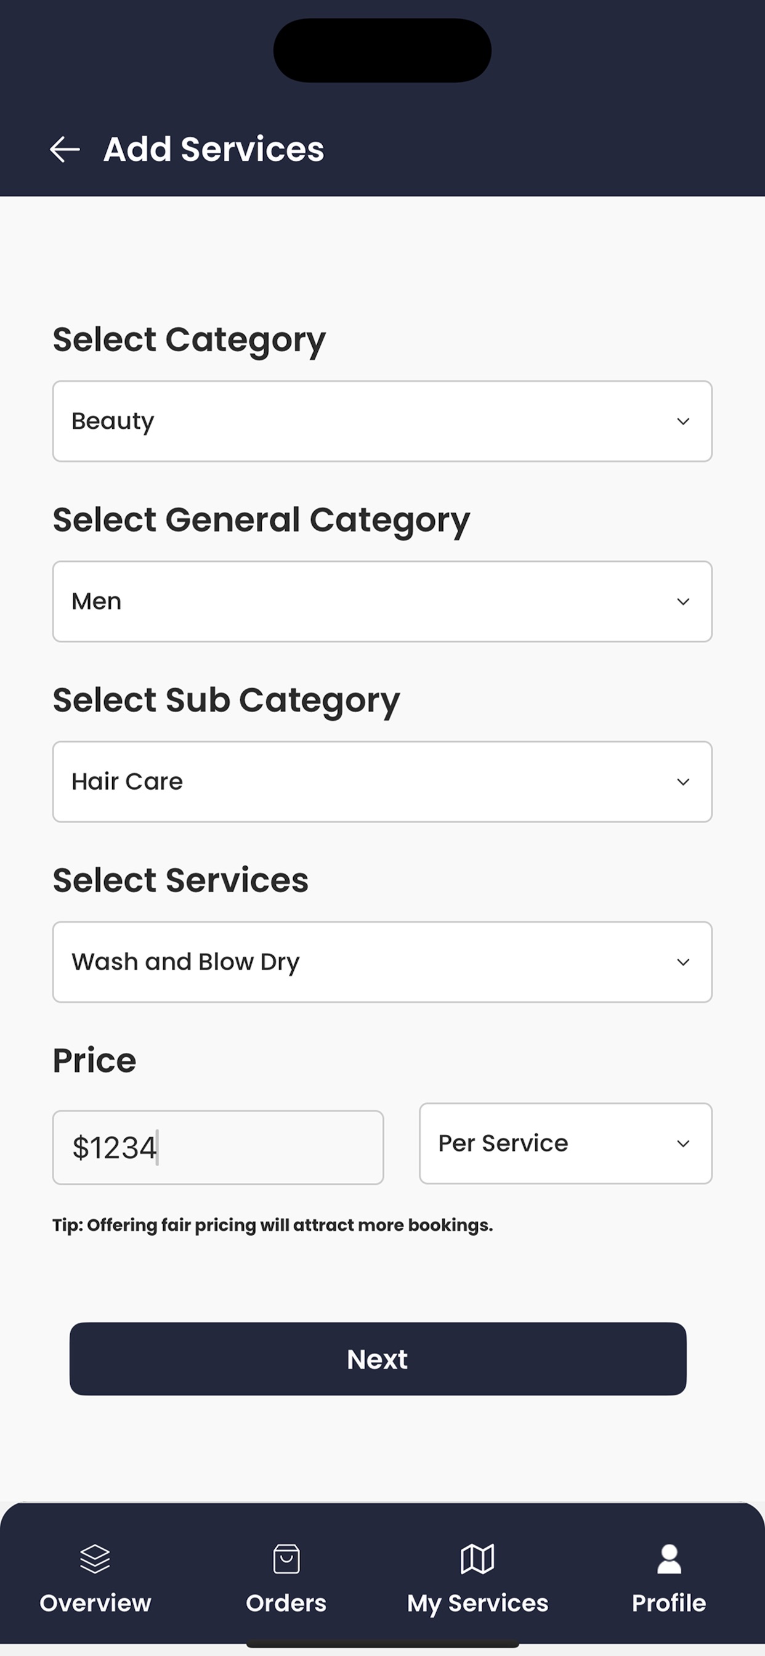Open the Per Service pricing unit dropdown

pyautogui.click(x=565, y=1143)
